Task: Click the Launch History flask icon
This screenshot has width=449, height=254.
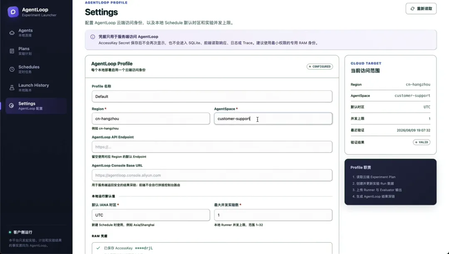Action: [x=12, y=88]
